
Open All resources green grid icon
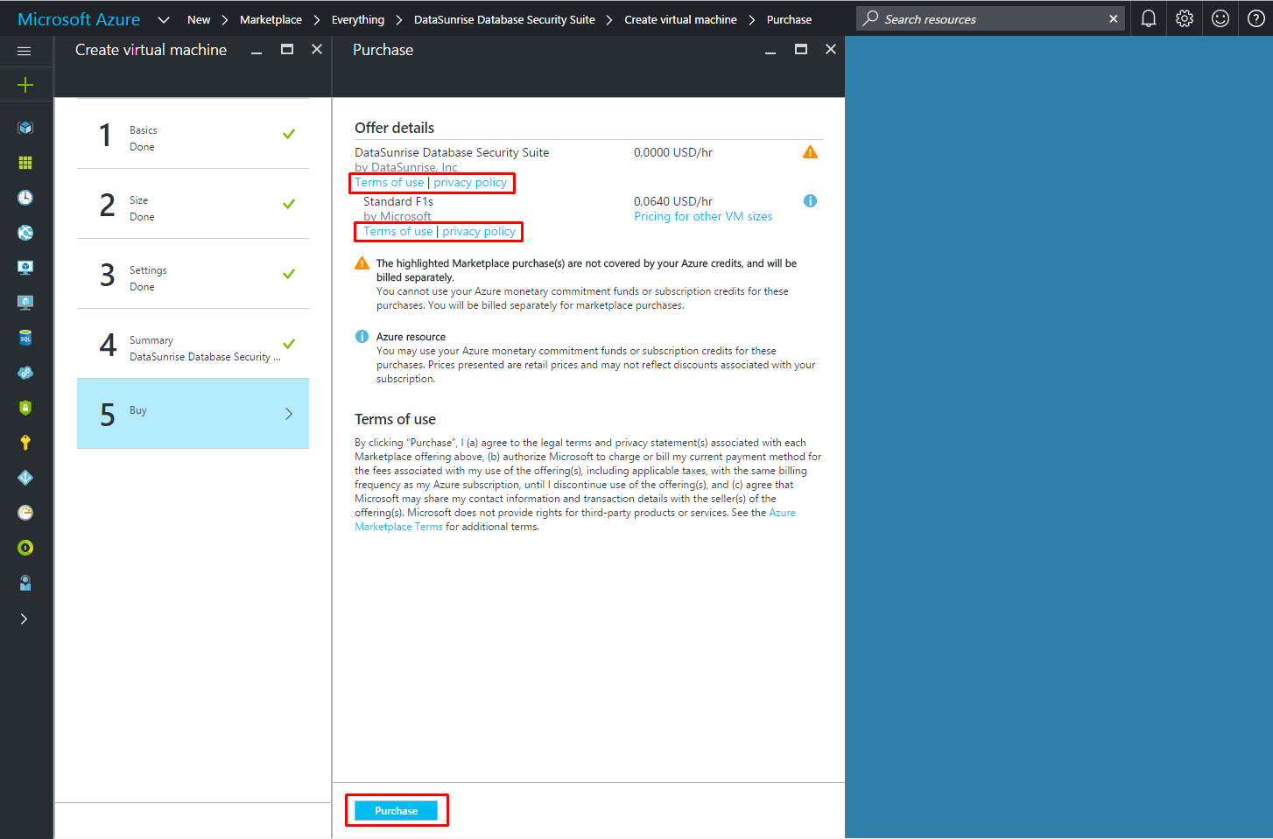[25, 163]
